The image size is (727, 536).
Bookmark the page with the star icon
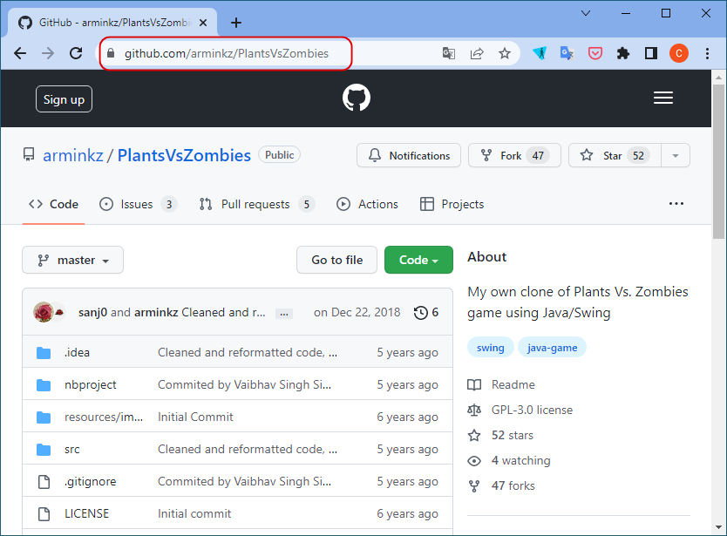pos(505,53)
